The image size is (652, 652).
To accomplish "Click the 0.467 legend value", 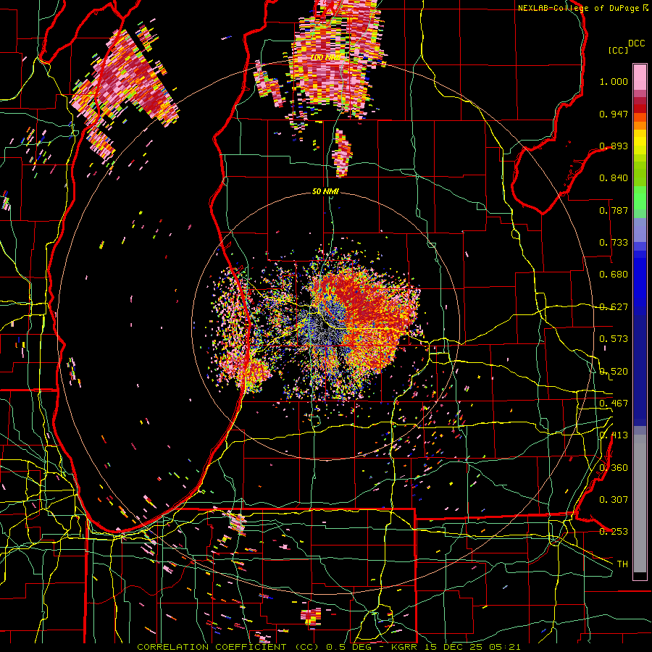I will [614, 404].
